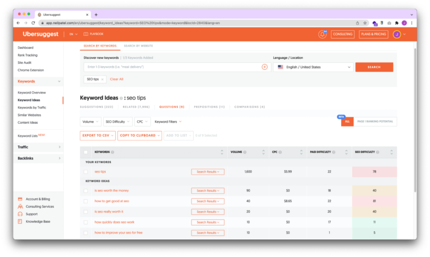Open Account & Billing card icon
430x257 pixels.
click(20, 199)
